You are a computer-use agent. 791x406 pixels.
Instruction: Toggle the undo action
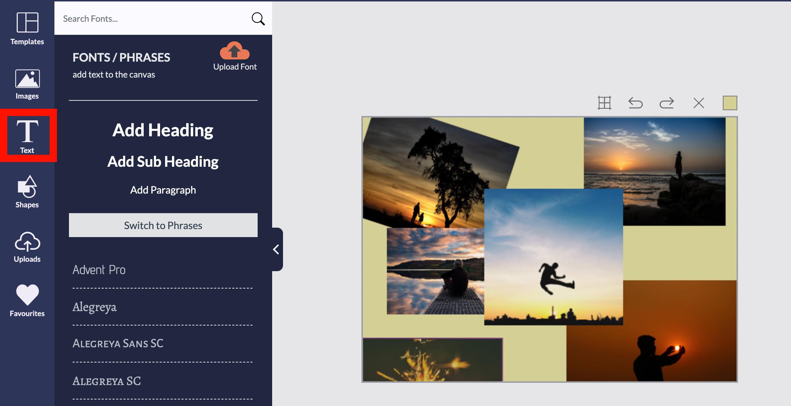[x=635, y=101]
